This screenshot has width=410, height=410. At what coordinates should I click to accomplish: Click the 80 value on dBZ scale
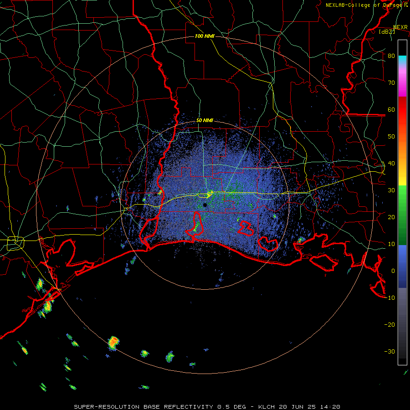click(391, 56)
